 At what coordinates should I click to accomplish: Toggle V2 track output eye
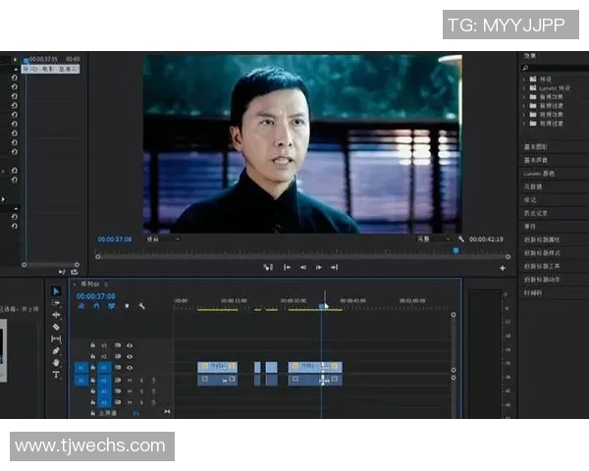click(130, 356)
